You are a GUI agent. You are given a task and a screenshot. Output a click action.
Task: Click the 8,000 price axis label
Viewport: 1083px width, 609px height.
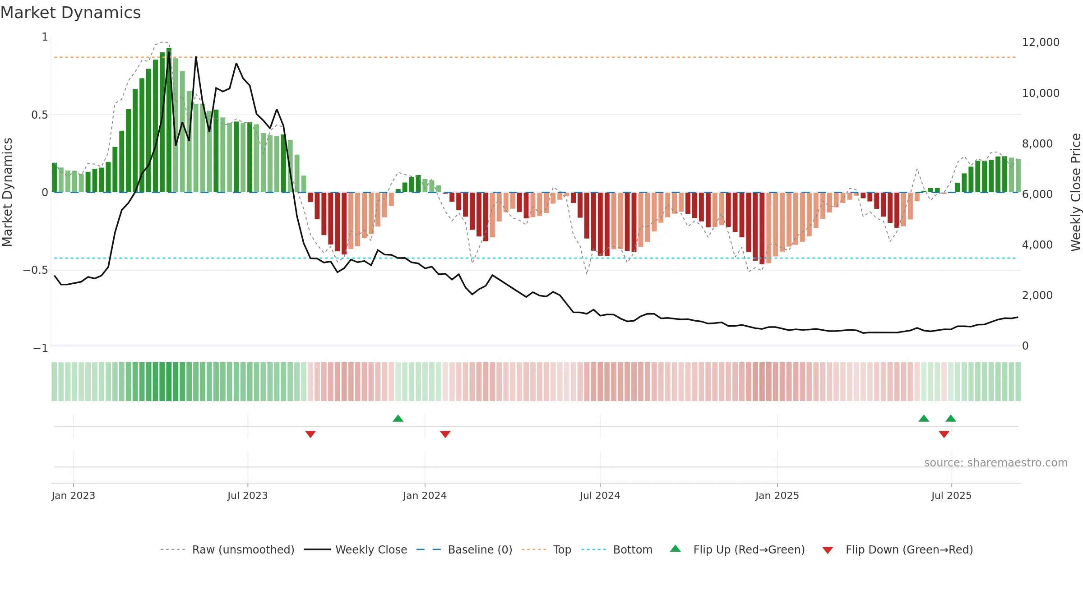coord(1037,143)
